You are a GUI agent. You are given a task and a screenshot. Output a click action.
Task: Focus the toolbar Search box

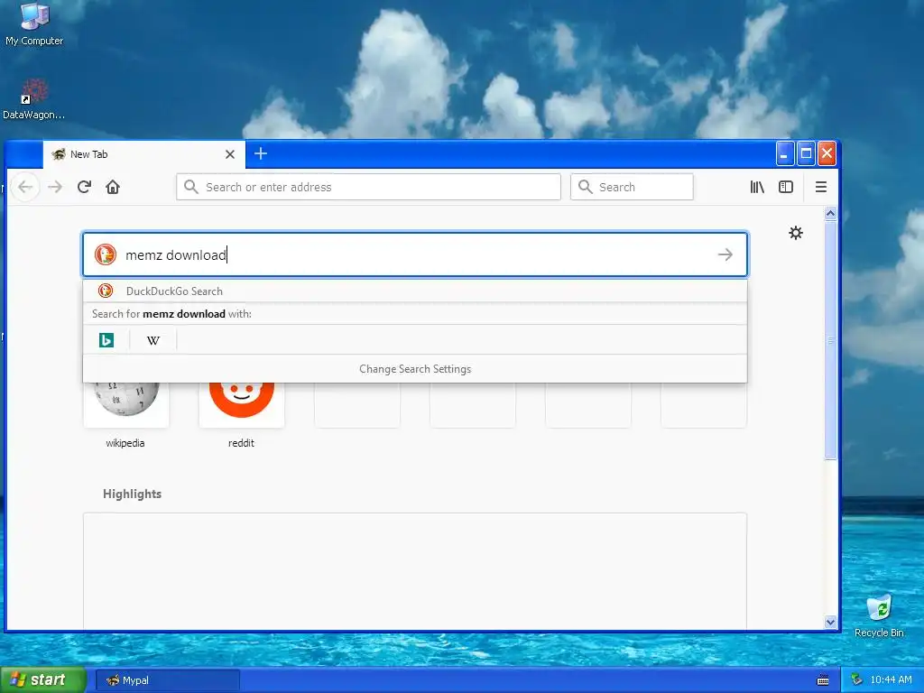click(632, 188)
